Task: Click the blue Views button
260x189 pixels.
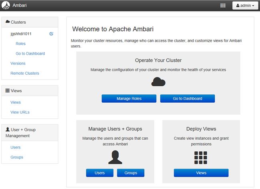Action: (x=201, y=173)
